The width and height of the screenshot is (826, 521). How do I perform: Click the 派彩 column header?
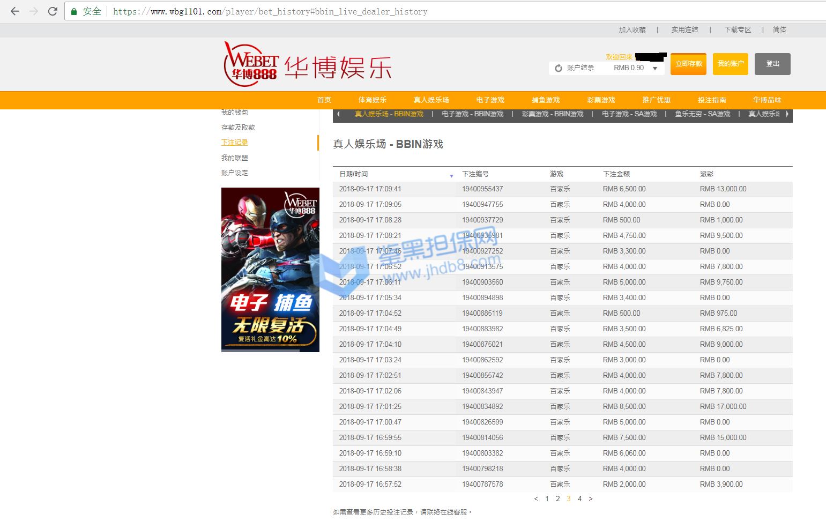(x=706, y=174)
